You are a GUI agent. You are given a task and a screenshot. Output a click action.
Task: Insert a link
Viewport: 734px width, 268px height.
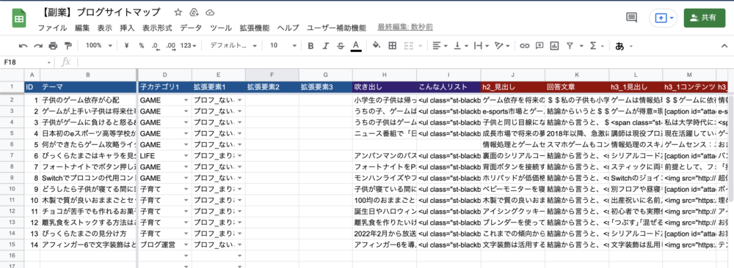(525, 45)
